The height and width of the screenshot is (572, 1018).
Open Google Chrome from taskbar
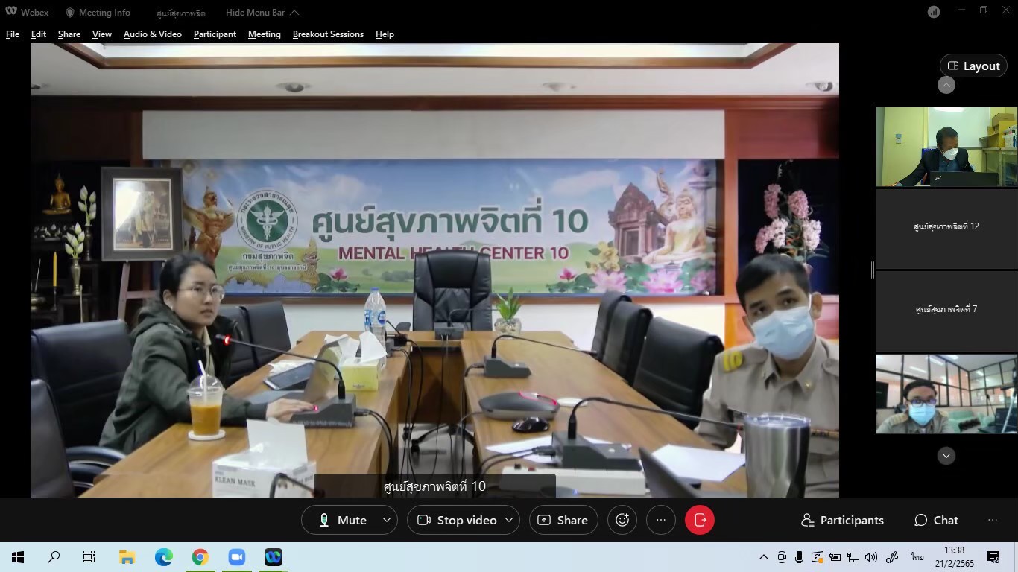click(200, 557)
